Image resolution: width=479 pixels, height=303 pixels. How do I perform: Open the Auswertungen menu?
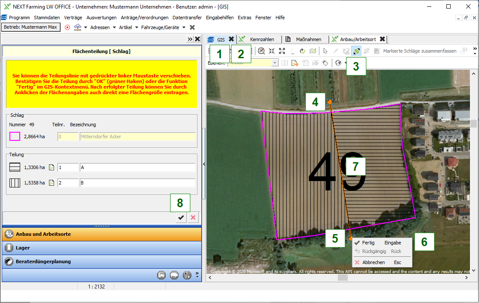point(101,18)
